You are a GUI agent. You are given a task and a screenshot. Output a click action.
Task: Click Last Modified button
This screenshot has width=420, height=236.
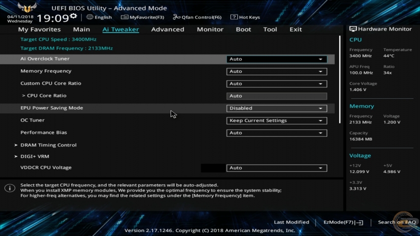pyautogui.click(x=291, y=222)
